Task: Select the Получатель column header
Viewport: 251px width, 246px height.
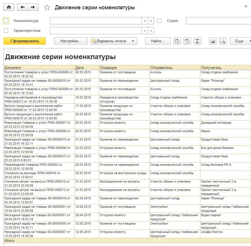Action: [226, 68]
